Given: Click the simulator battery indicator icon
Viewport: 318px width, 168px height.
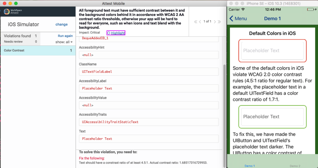Looking at the screenshot, I should coord(310,10).
